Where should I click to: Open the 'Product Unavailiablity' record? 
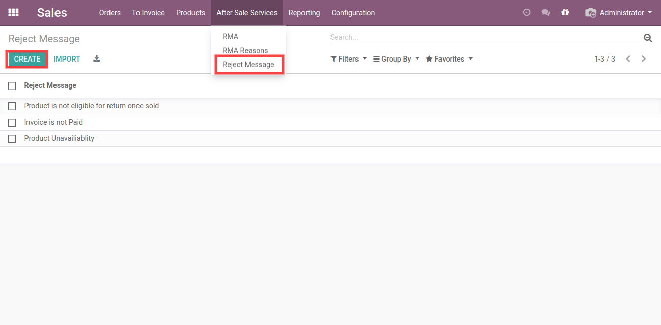click(59, 138)
